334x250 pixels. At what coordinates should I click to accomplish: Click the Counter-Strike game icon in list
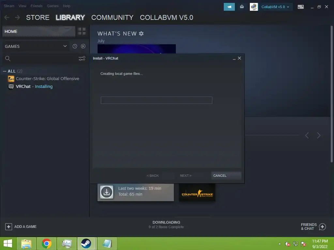11,79
